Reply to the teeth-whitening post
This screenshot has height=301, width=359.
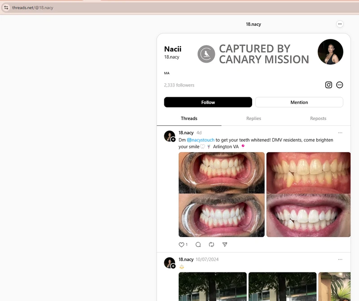pos(198,245)
